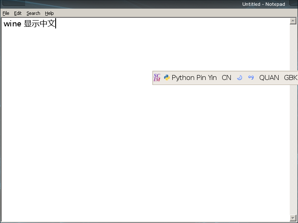The height and width of the screenshot is (223, 298).
Task: Open the File menu
Action: coord(6,13)
